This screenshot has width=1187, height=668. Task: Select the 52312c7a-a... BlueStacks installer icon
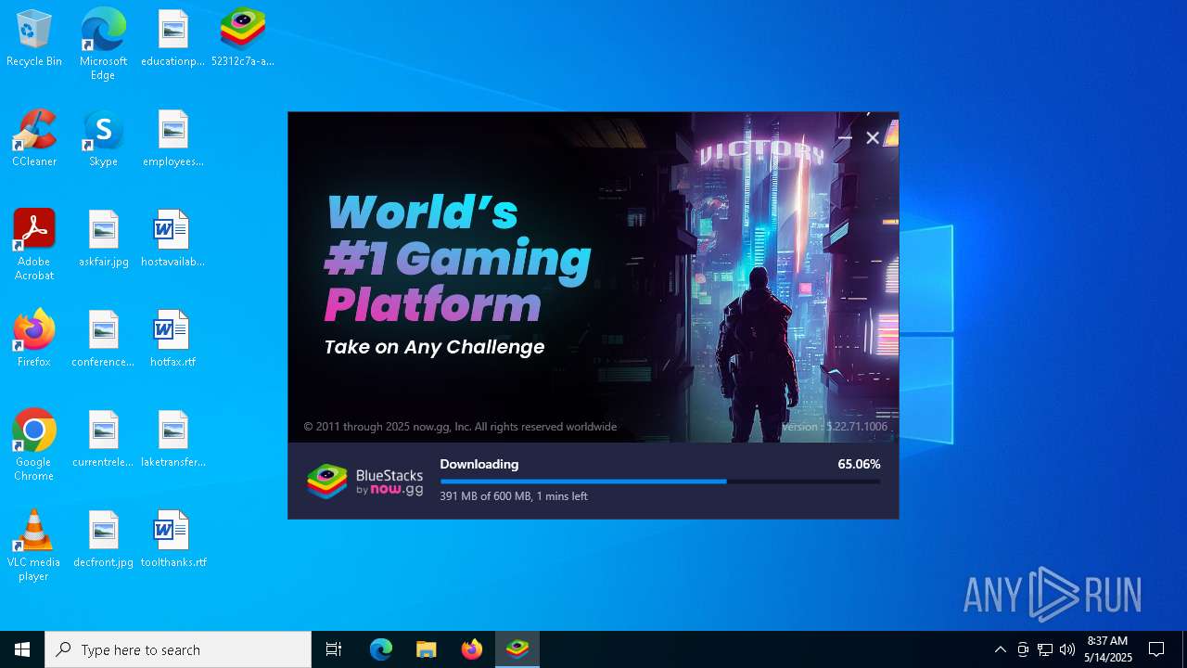point(242,39)
